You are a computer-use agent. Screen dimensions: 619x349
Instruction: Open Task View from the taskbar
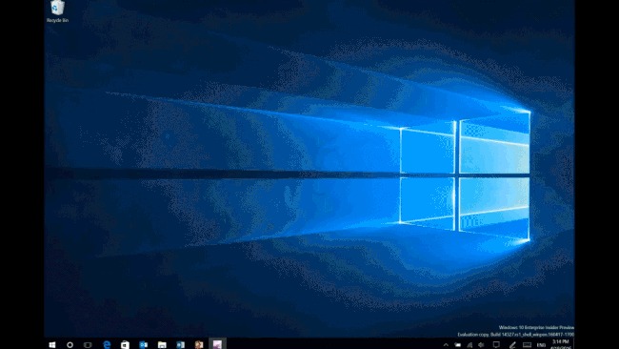coord(88,344)
